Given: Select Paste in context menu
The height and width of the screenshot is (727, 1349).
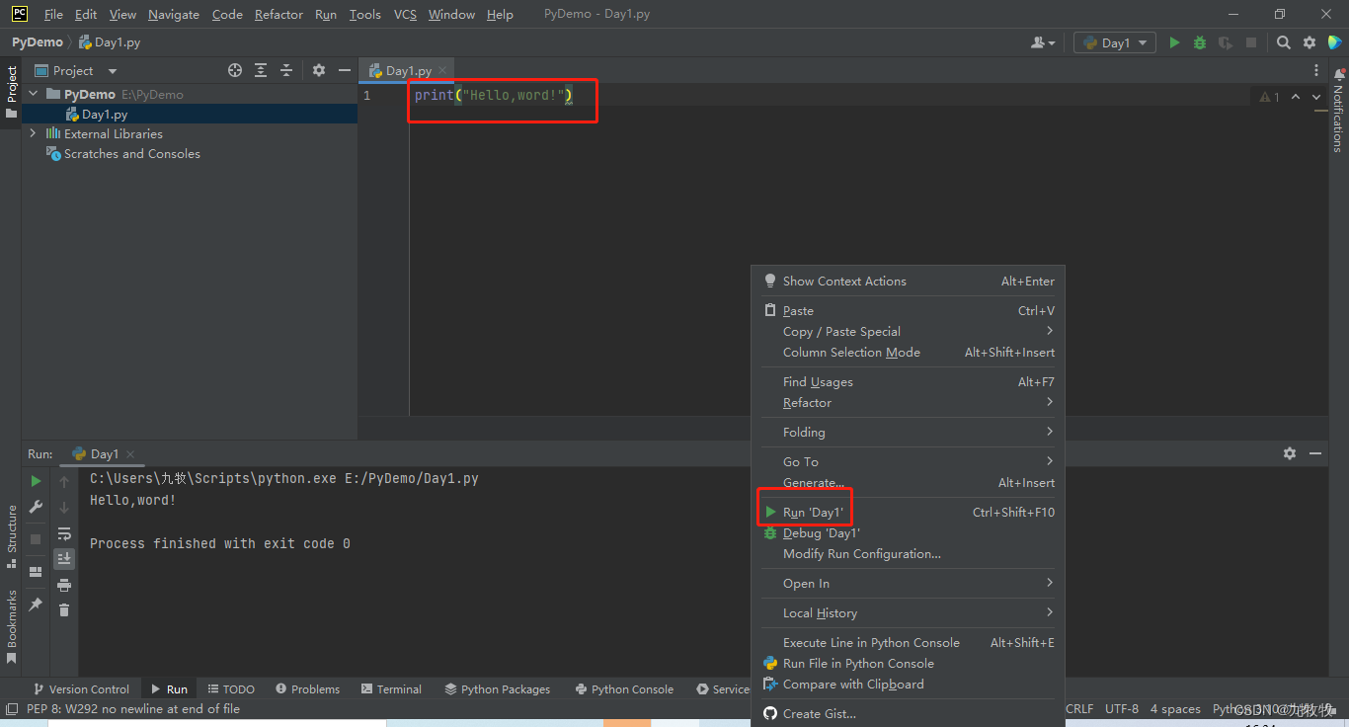Looking at the screenshot, I should 909,311.
